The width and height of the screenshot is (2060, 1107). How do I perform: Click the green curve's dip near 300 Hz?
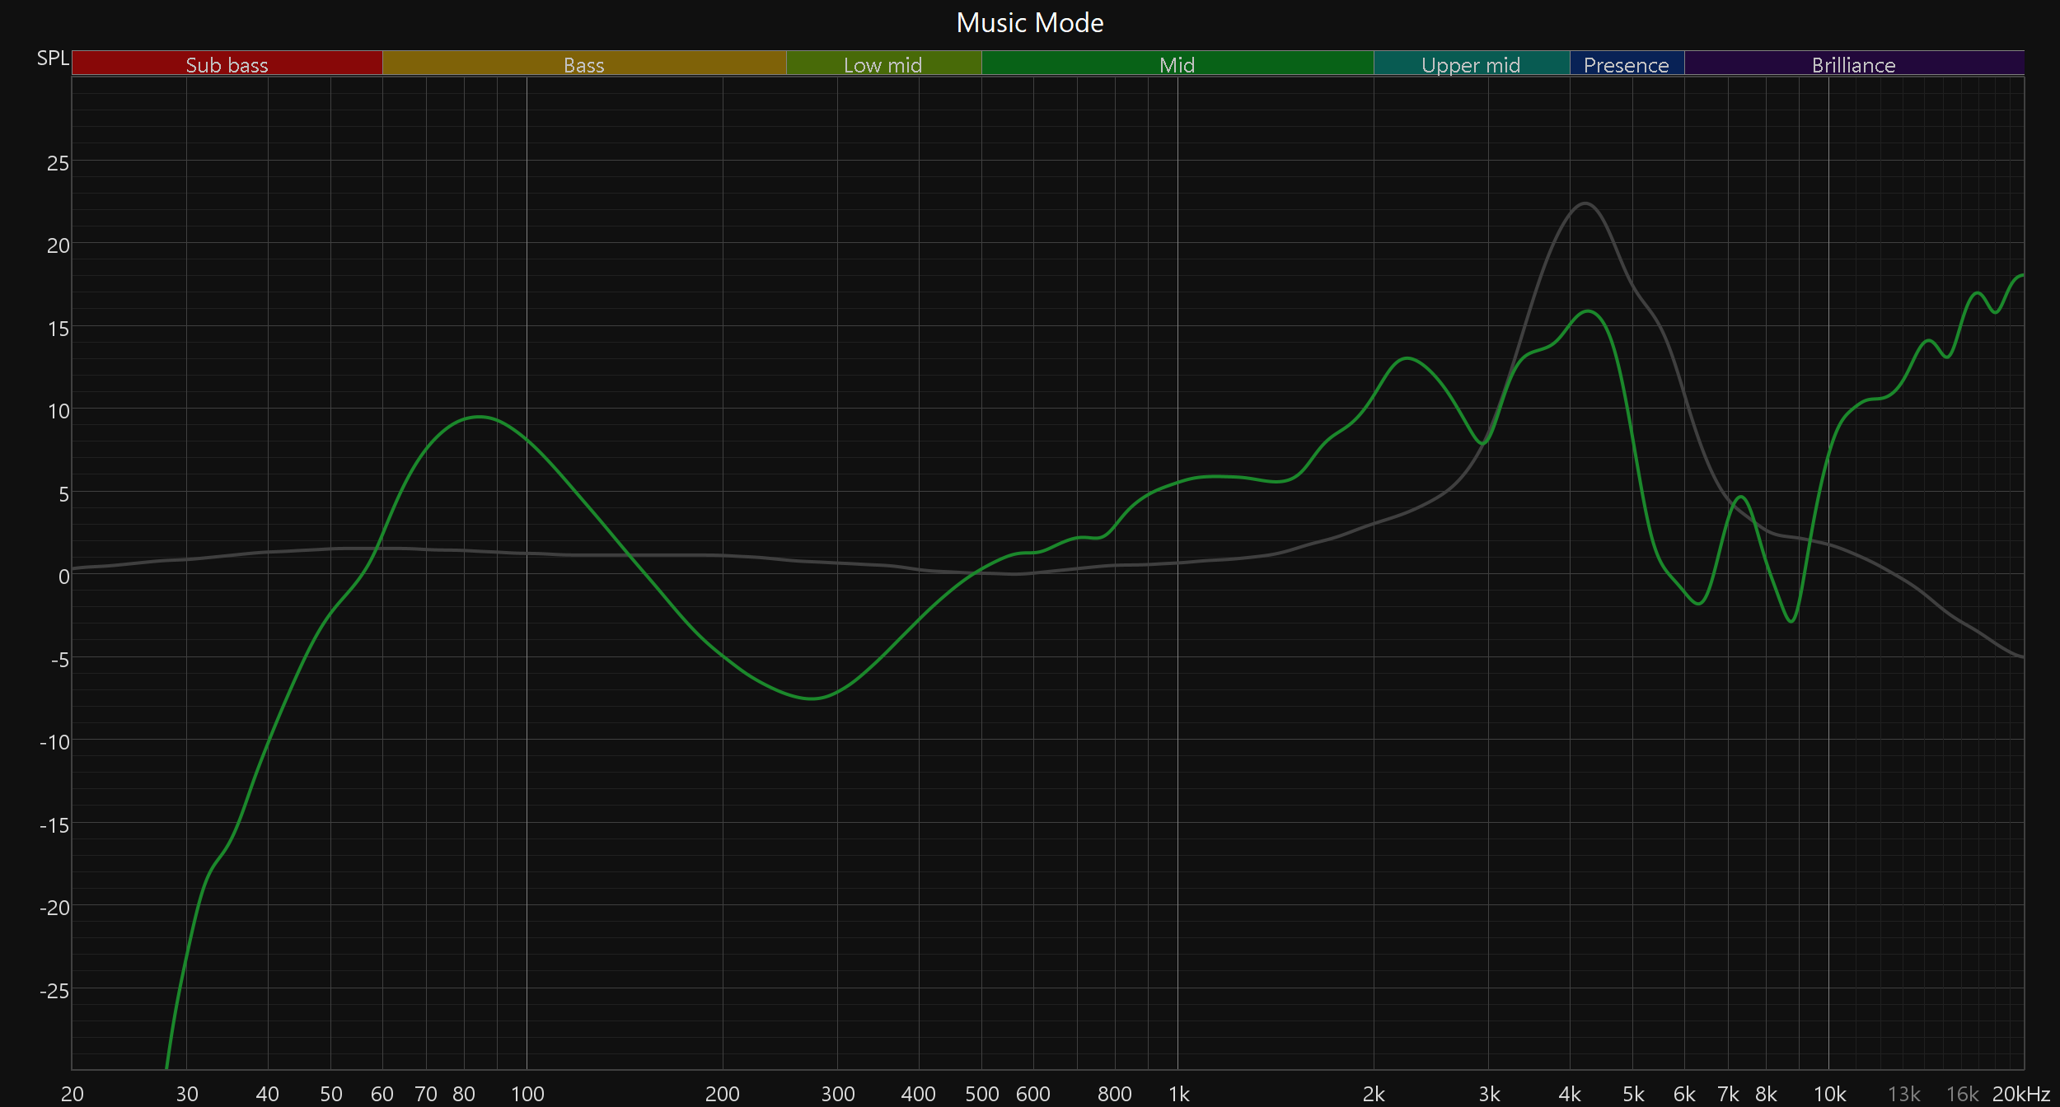tap(812, 698)
